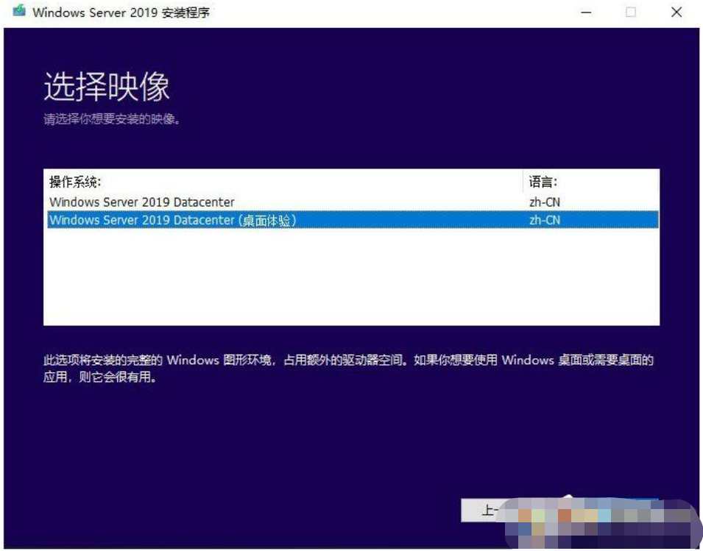Click the divider between 操作系统 and 语言 columns
This screenshot has height=551, width=703.
pos(523,182)
